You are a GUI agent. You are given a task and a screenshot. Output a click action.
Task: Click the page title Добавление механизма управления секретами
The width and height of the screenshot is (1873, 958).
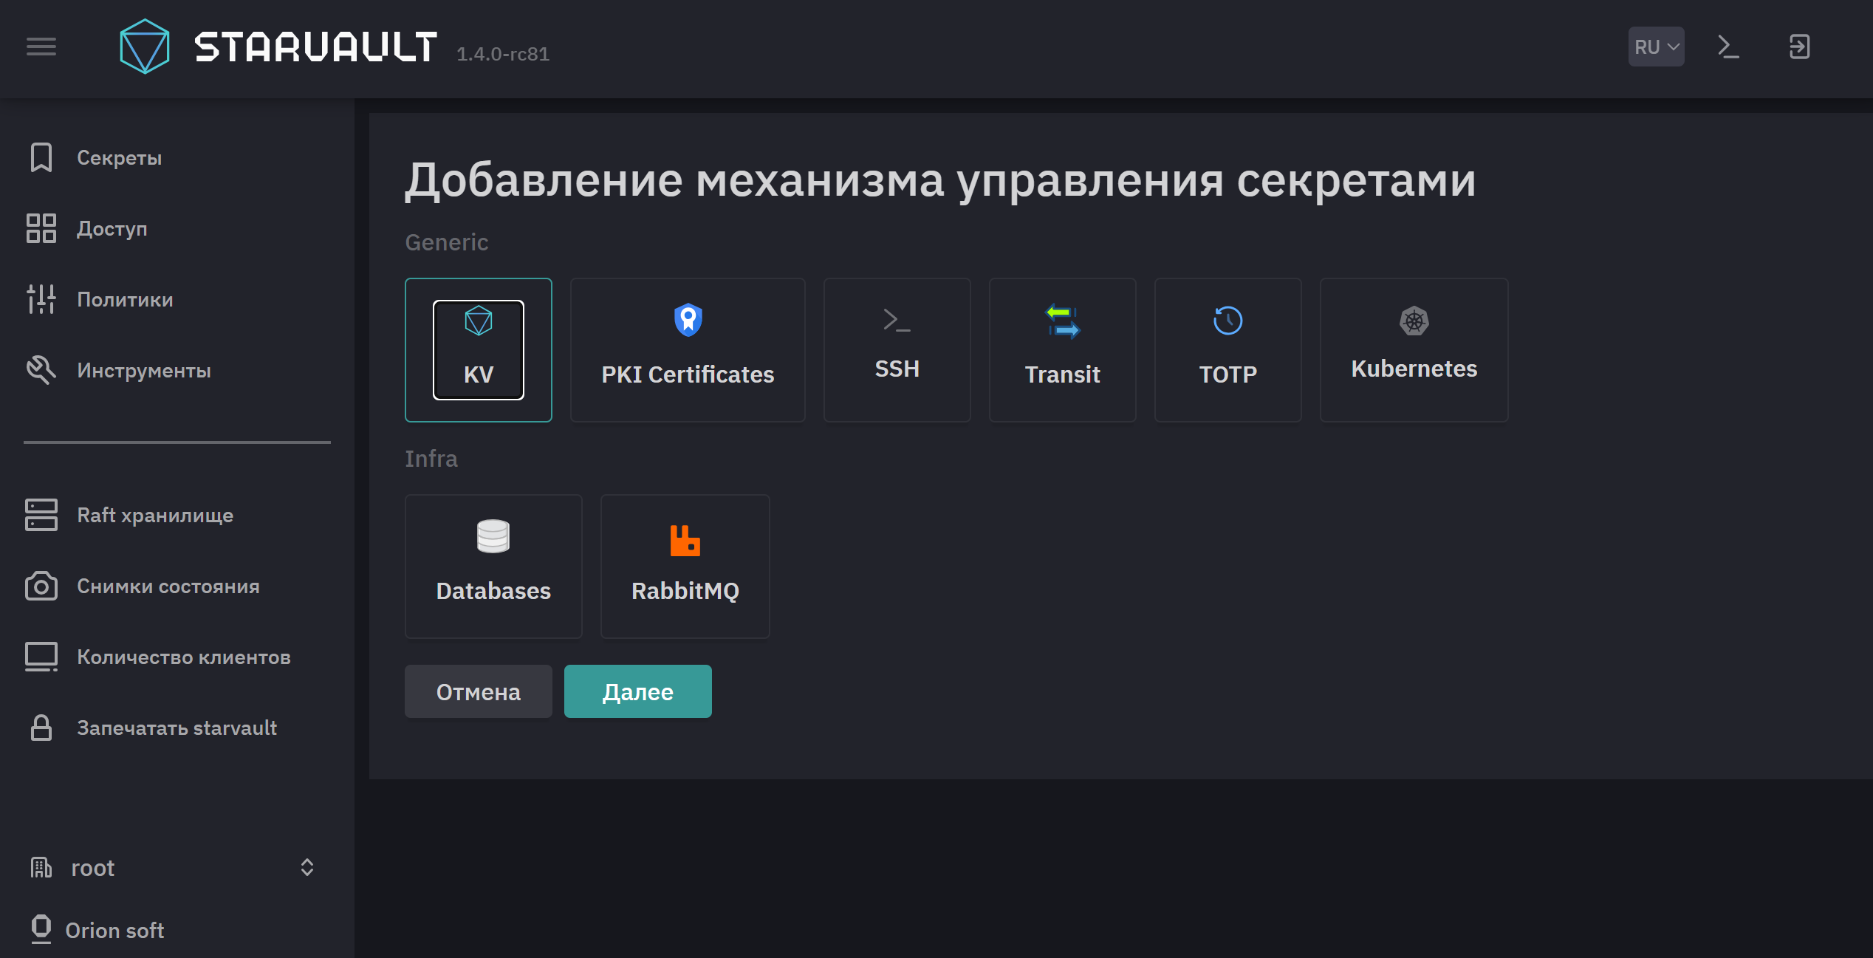939,179
